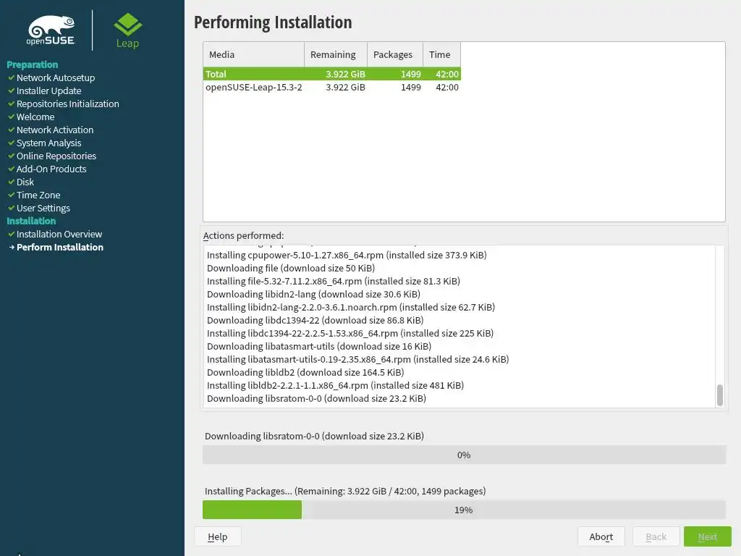The image size is (741, 556).
Task: Click the Installation section heading
Action: point(31,221)
